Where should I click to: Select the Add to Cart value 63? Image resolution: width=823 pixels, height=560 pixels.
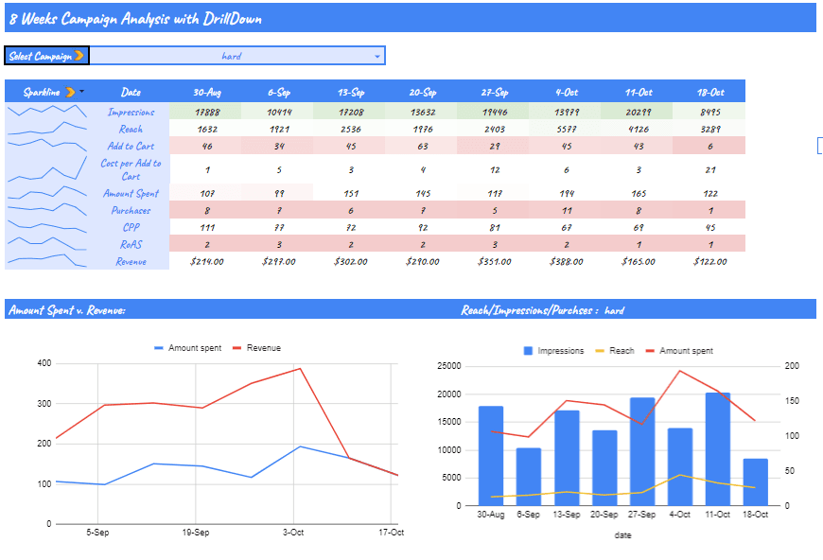click(423, 146)
